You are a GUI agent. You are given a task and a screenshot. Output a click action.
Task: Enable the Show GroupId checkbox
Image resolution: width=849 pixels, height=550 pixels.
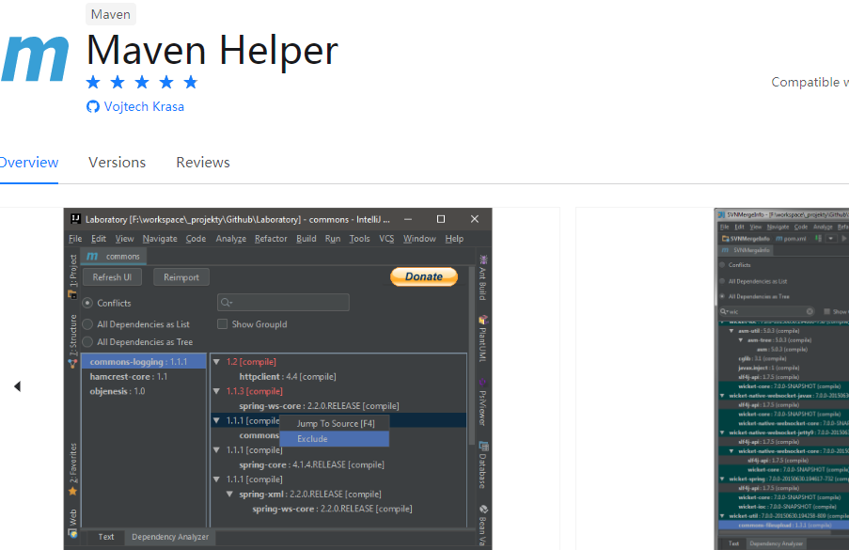tap(222, 324)
